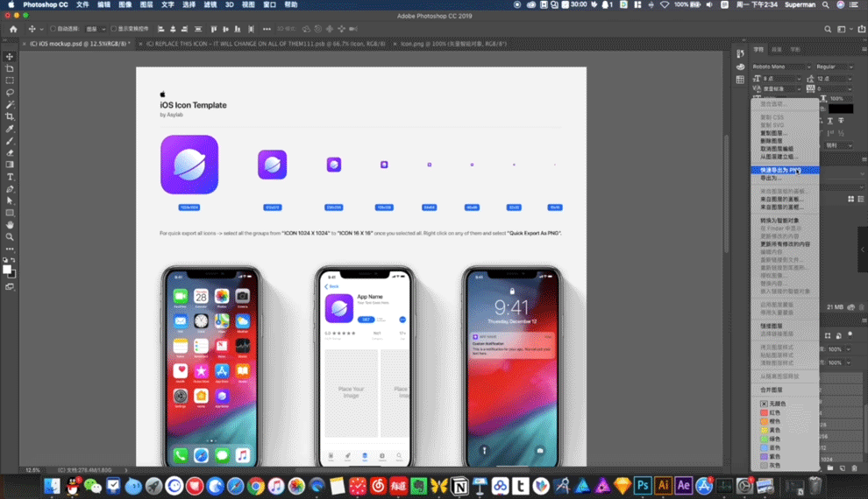
Task: Click the foreground color swatch in tools panel
Action: [x=7, y=269]
